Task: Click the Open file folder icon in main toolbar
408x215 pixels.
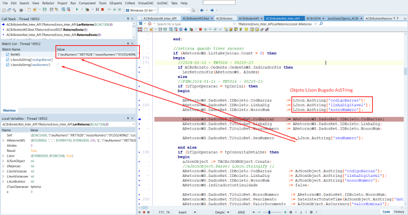Action: (35, 10)
